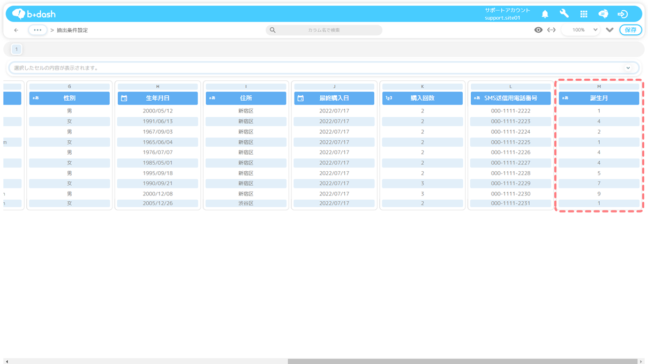
Task: Click the selected cell content field
Action: point(323,68)
